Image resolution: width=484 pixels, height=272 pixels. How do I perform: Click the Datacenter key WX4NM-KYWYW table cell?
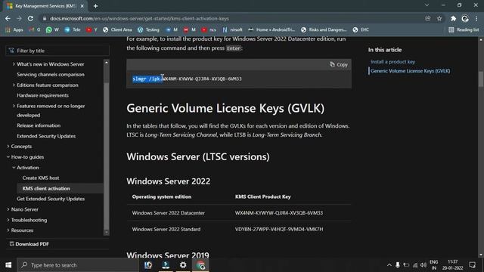279,213
